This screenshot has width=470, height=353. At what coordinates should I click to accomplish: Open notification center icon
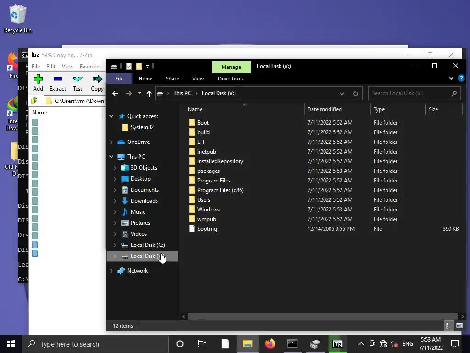[x=455, y=344]
